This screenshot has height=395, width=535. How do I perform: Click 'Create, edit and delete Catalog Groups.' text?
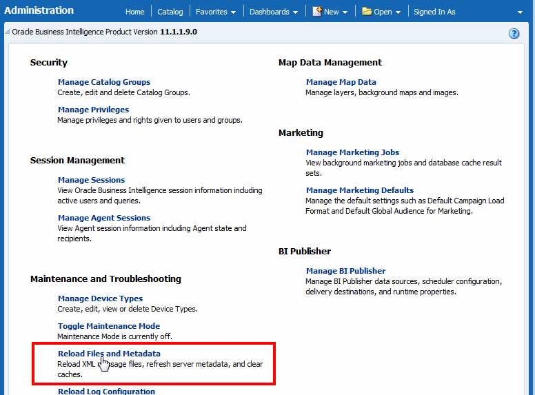coord(123,93)
